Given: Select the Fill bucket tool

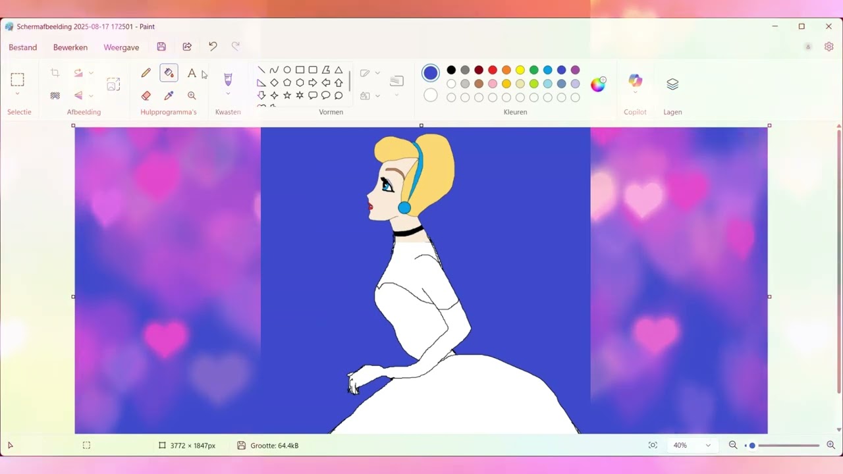Looking at the screenshot, I should pos(169,73).
